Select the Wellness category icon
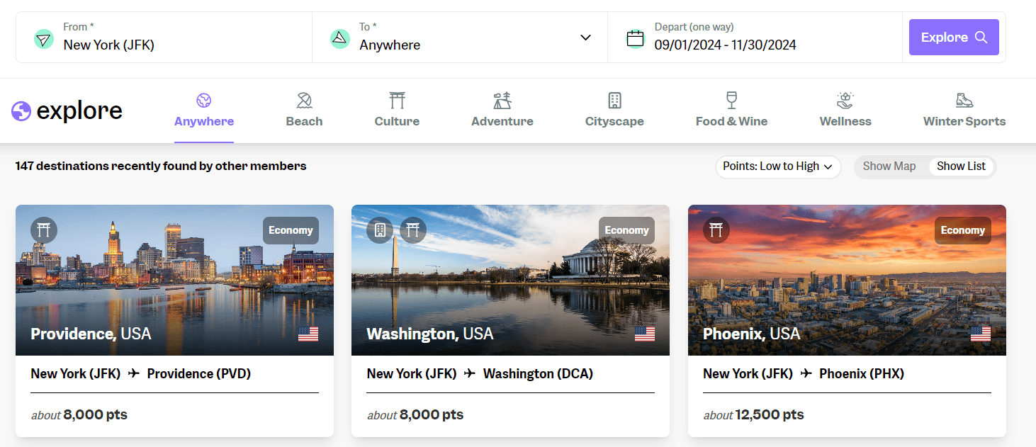This screenshot has width=1036, height=447. pos(845,101)
